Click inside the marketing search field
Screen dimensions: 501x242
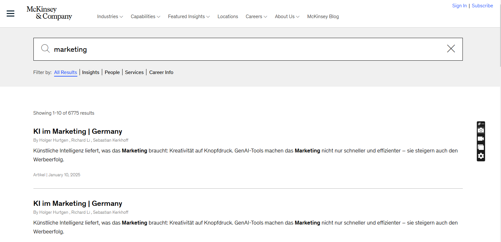coord(248,49)
